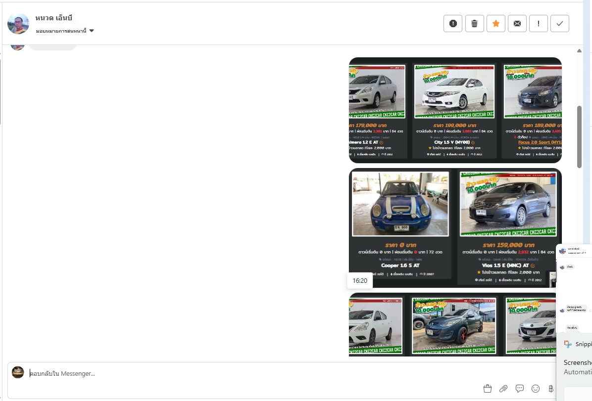Screen dimensions: 592x401
Task: Type in the Messenger reply box
Action: tap(247, 374)
